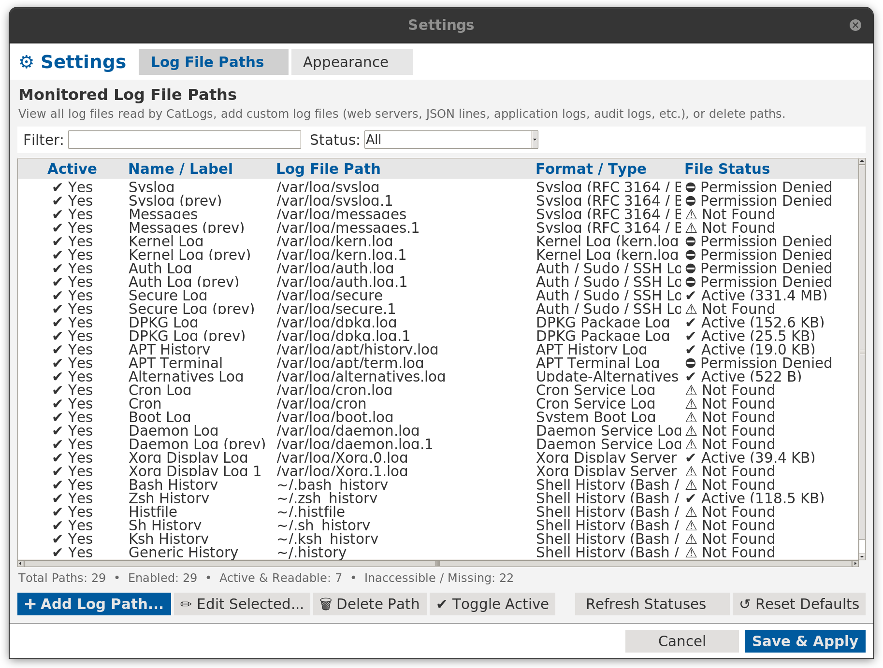Toggle the Active checkmark for Histfile row
This screenshot has width=883, height=668.
point(58,512)
